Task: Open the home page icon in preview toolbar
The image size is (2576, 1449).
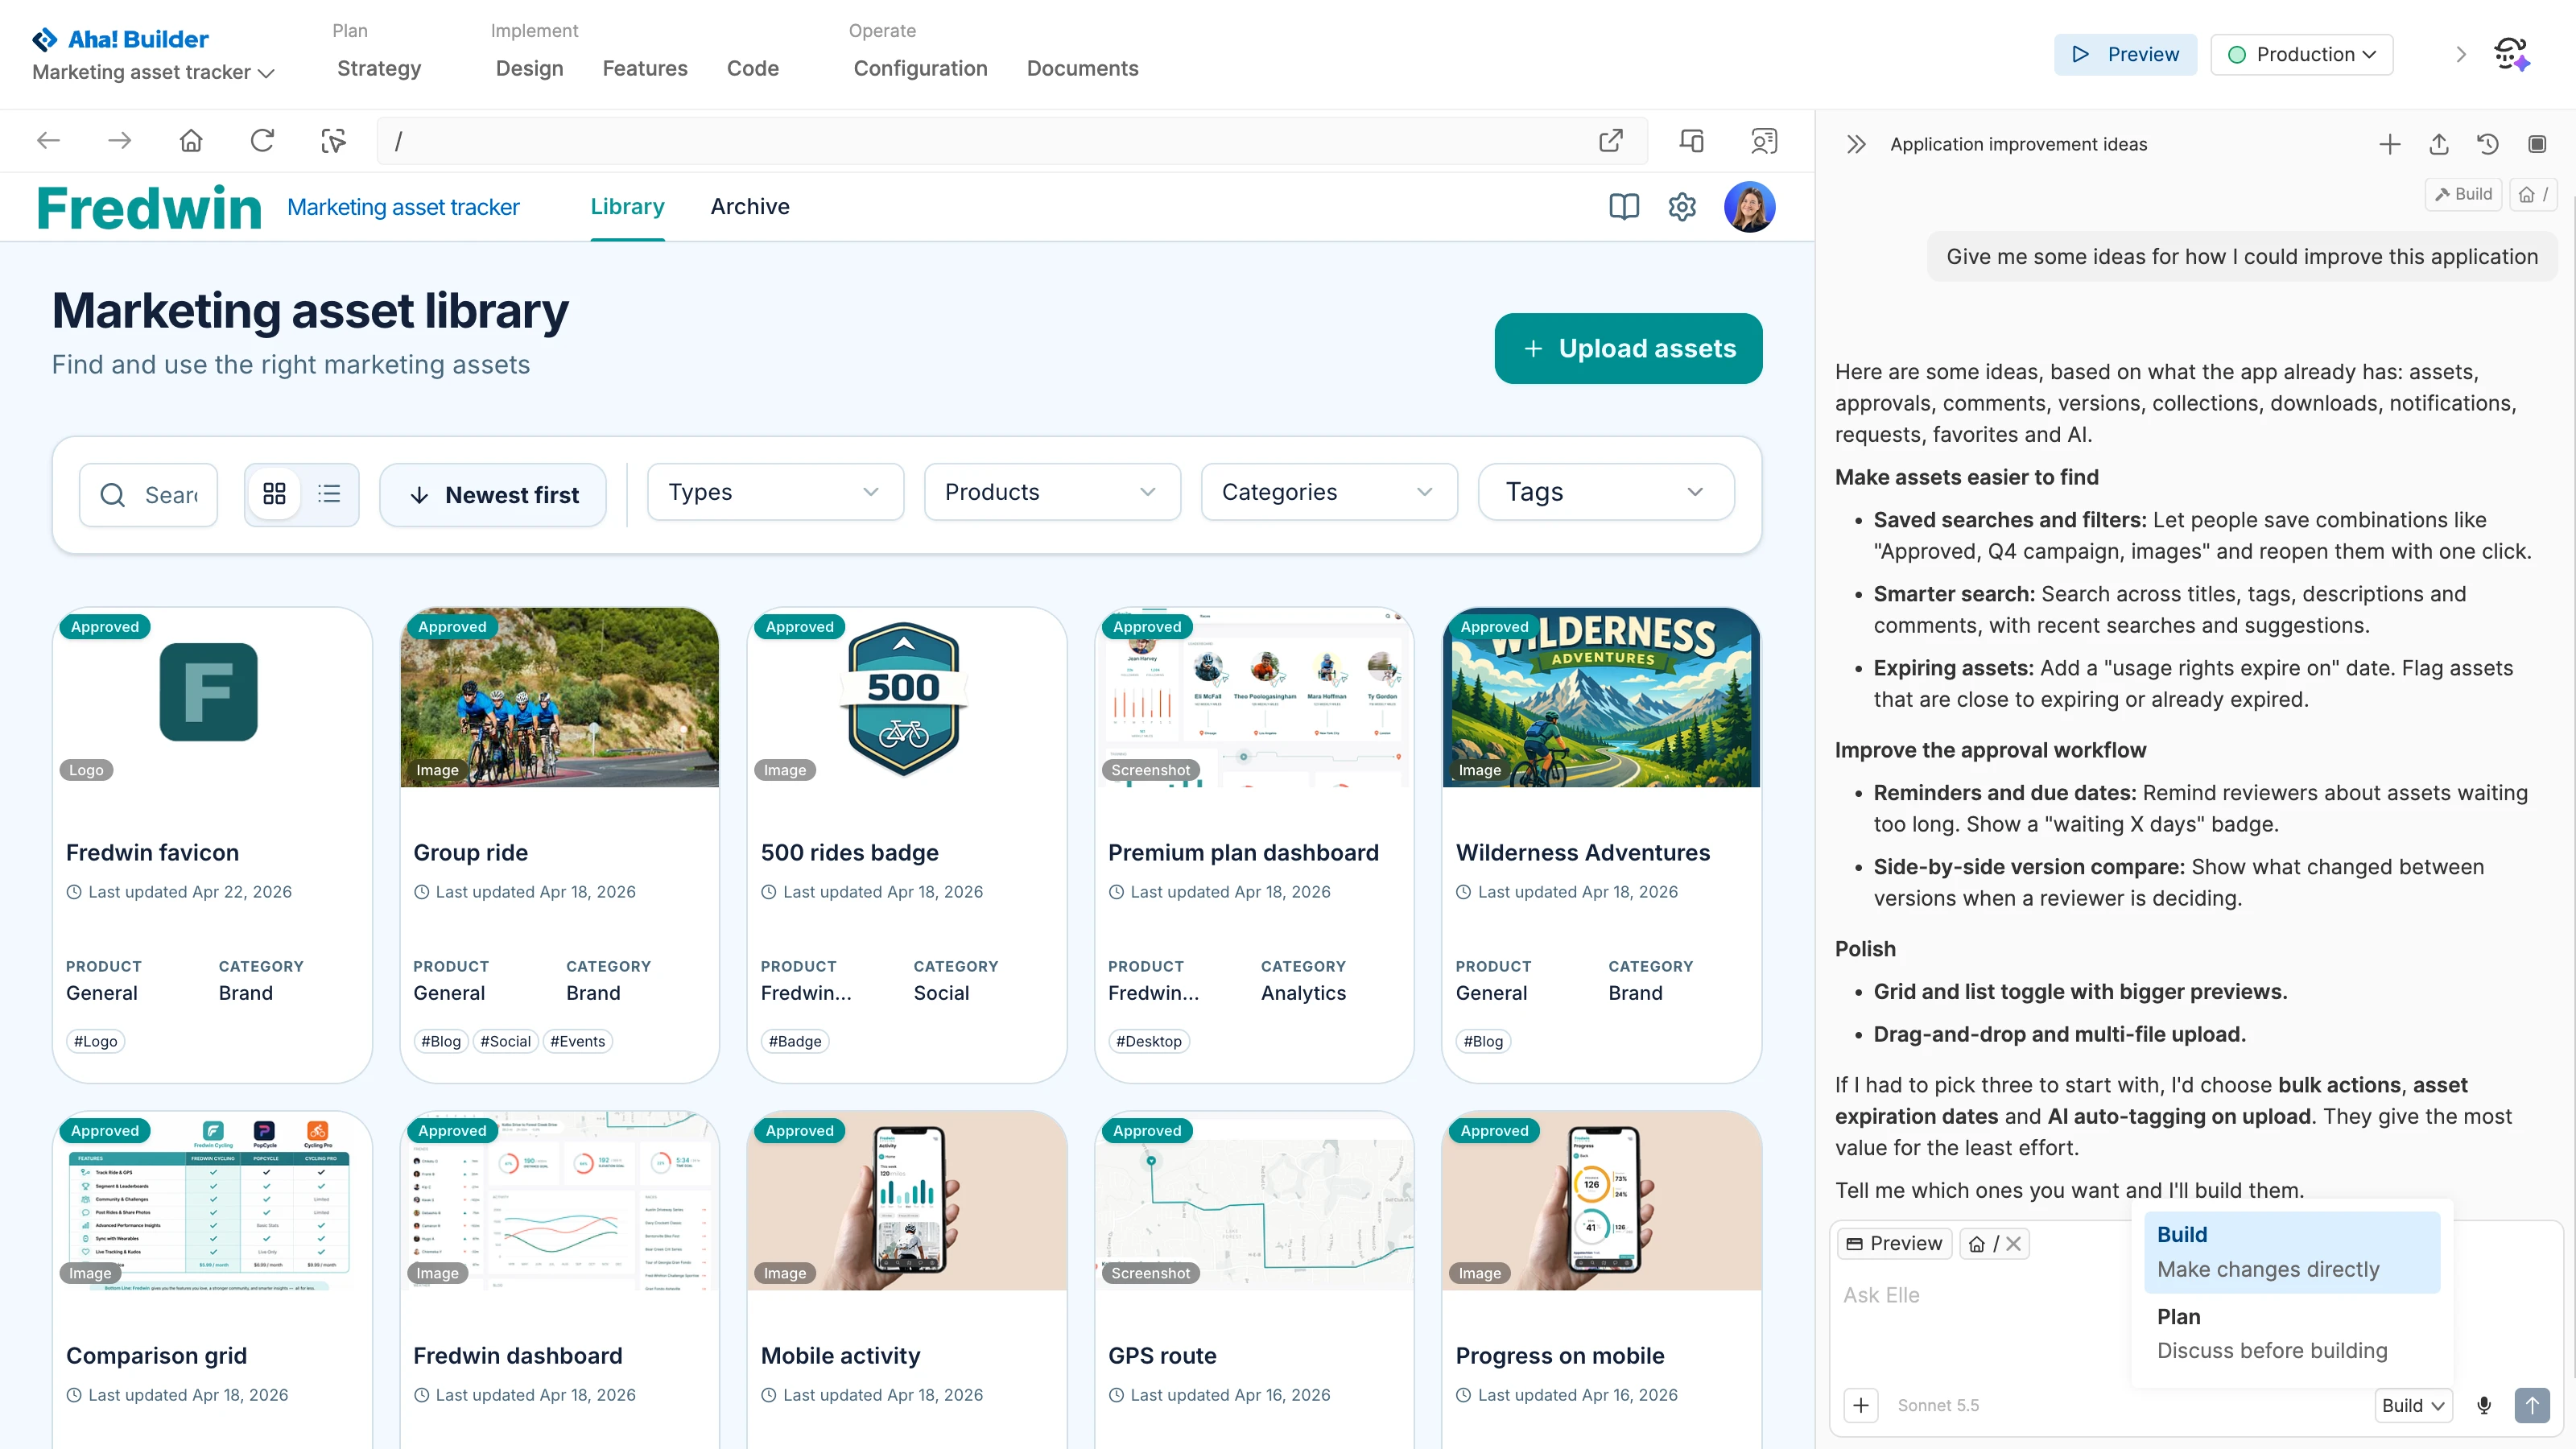Action: click(191, 141)
